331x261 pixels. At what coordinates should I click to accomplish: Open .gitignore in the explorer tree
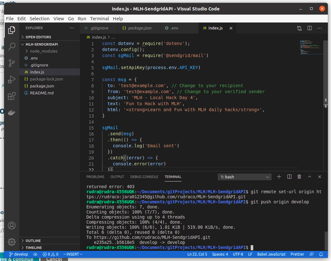(x=50, y=65)
